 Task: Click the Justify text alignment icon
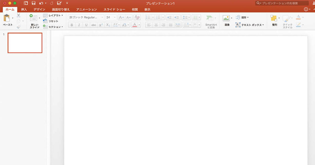(x=171, y=25)
